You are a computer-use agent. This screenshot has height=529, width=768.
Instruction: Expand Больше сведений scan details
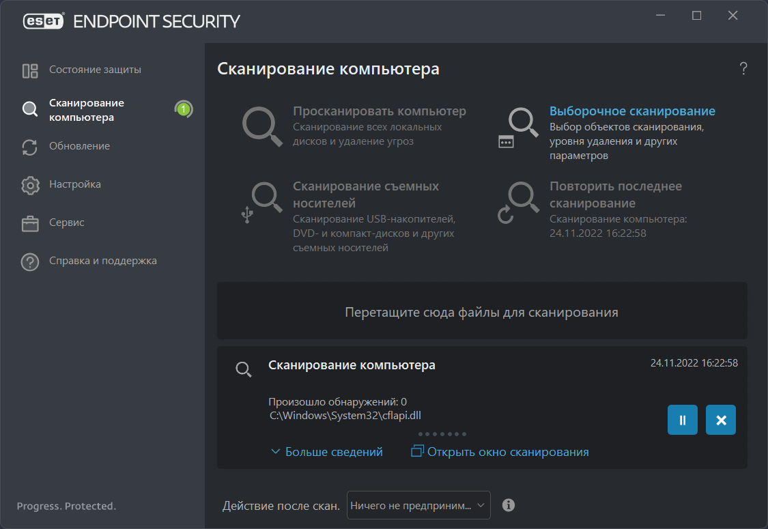(327, 452)
